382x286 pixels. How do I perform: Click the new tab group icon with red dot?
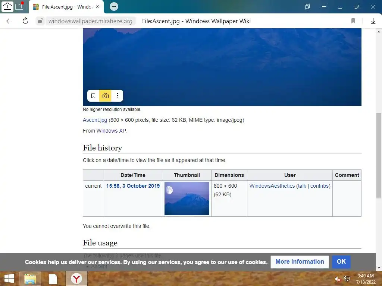[x=19, y=6]
